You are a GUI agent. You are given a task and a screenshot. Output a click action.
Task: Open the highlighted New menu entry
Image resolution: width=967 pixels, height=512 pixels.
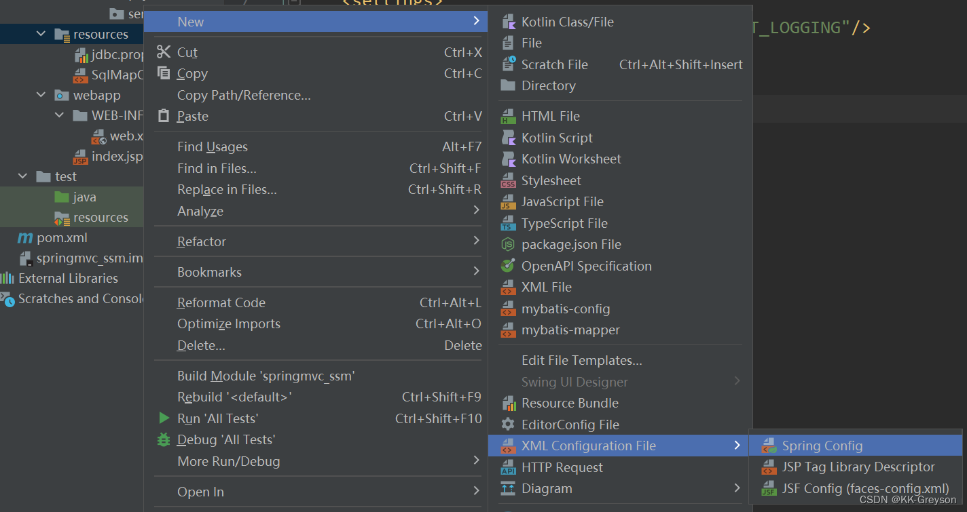[316, 22]
